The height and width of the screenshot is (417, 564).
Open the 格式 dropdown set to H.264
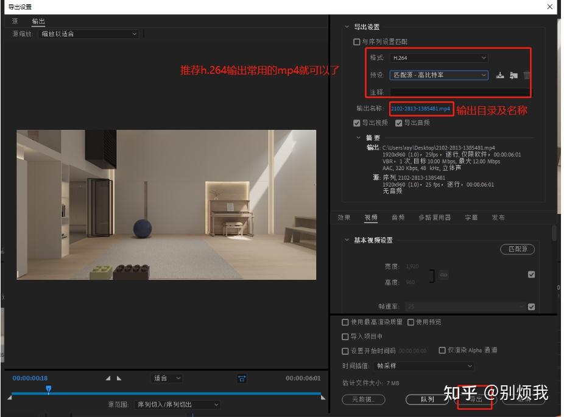click(439, 58)
